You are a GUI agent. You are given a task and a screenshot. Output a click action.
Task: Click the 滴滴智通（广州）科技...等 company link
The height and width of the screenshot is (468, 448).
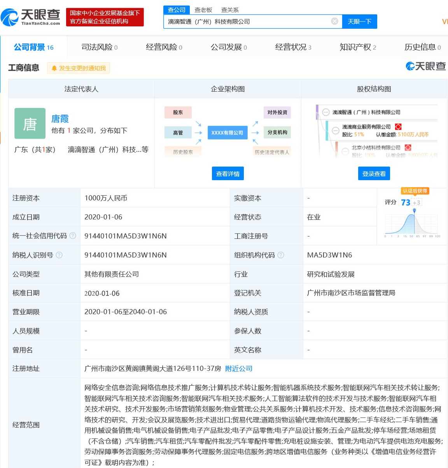click(108, 150)
